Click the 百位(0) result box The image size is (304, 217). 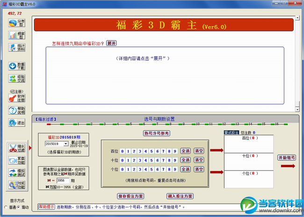click(x=249, y=144)
